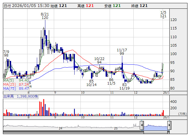This screenshot has height=137, width=191.
Task: Click the month 10 label under volume chart
Action: pyautogui.click(x=83, y=117)
